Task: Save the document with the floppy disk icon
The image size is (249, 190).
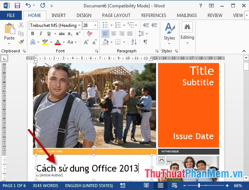Action: (17, 6)
